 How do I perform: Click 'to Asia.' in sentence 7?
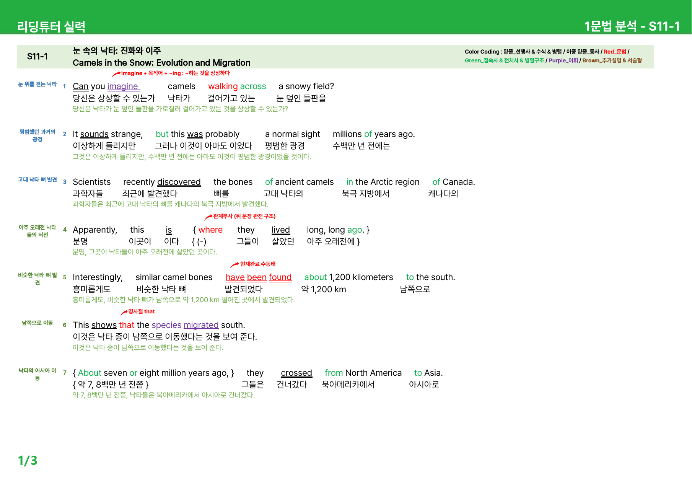[x=428, y=373]
